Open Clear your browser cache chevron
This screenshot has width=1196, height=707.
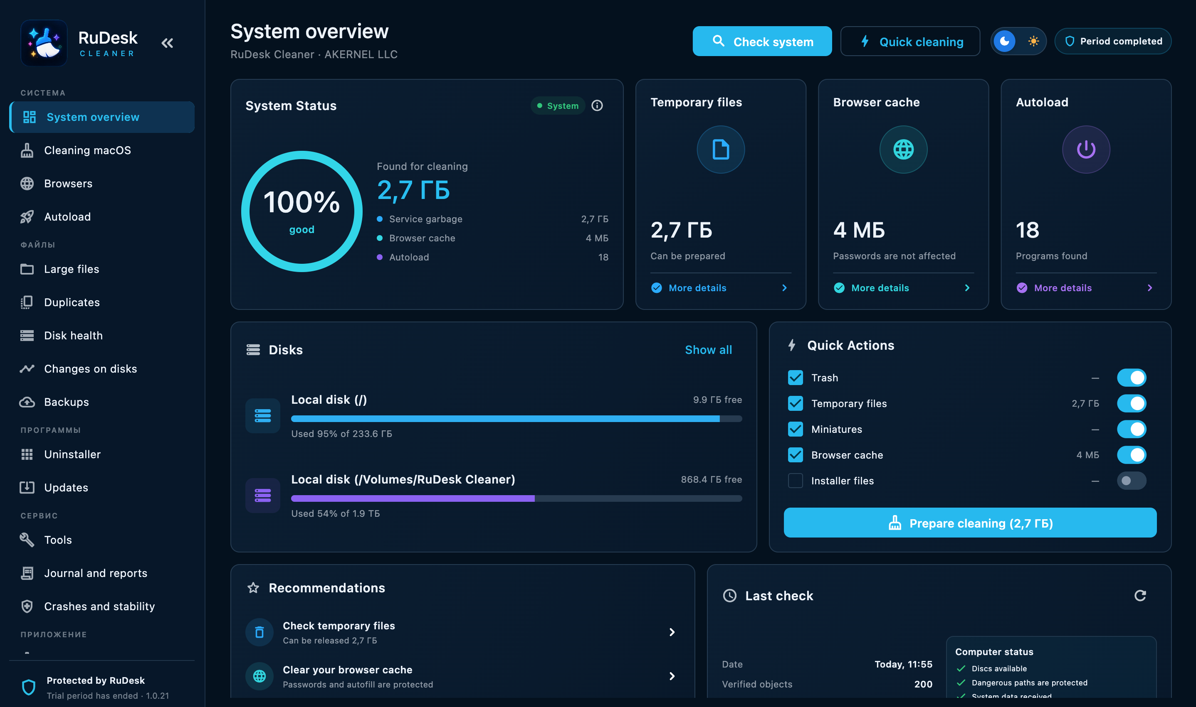pos(672,676)
